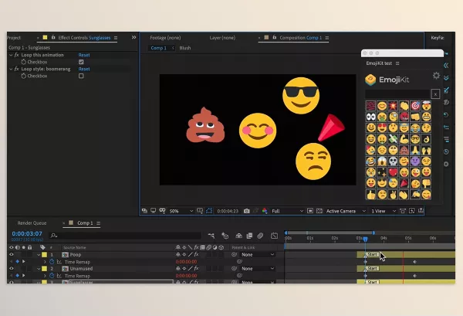This screenshot has height=316, width=463.
Task: Open the Blush breadcrumb tab
Action: pyautogui.click(x=185, y=48)
